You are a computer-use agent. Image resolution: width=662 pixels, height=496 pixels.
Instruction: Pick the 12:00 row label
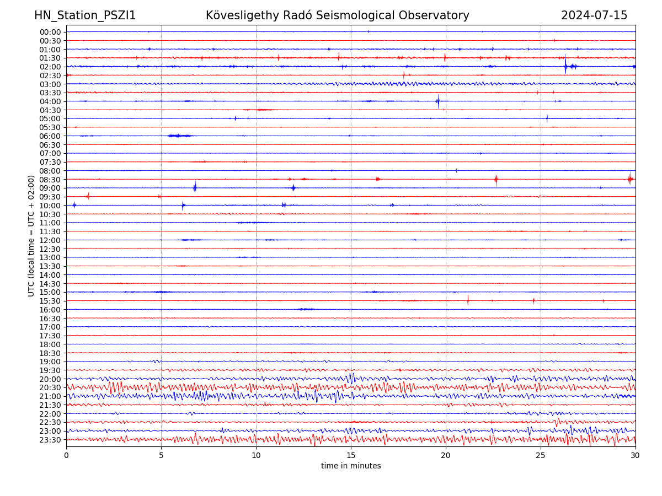pos(50,240)
